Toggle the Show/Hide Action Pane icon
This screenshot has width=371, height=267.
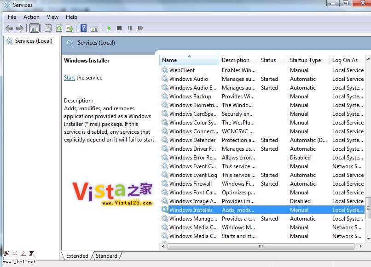point(94,28)
